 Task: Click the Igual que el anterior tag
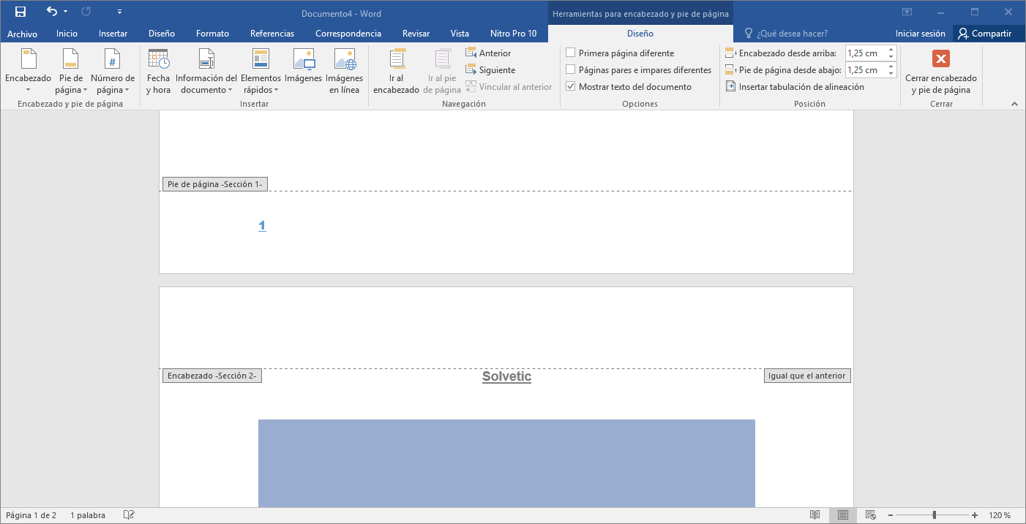pyautogui.click(x=807, y=376)
